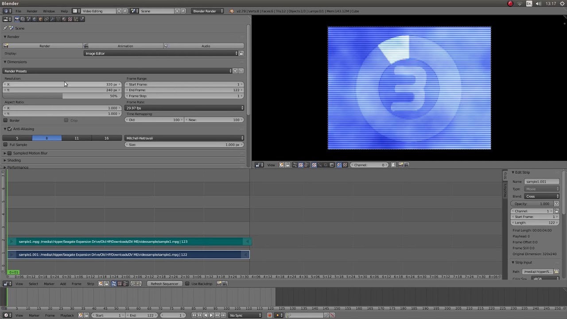The image size is (567, 319).
Task: Open the Mitchell-Netravali filter dropdown
Action: [x=184, y=138]
